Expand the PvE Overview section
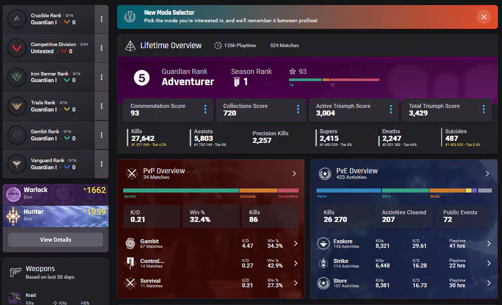 coord(487,173)
